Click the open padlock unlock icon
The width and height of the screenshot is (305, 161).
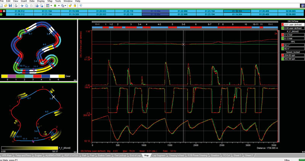pos(70,5)
